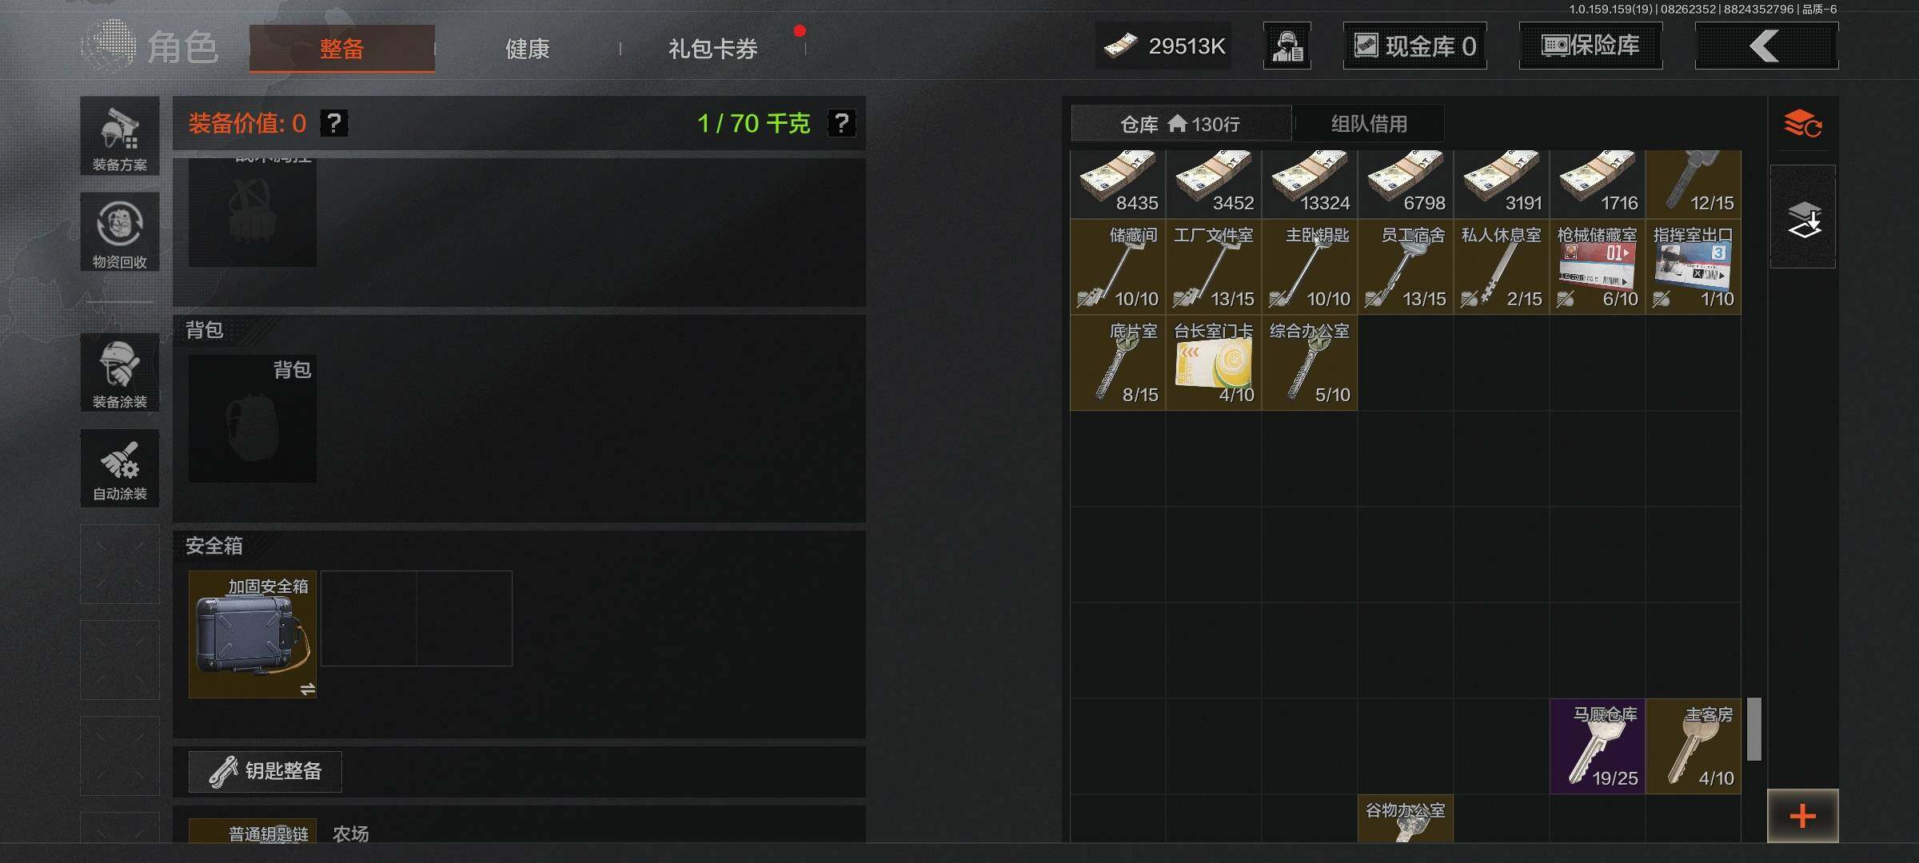Click the question mark beside 装备价值

(334, 123)
